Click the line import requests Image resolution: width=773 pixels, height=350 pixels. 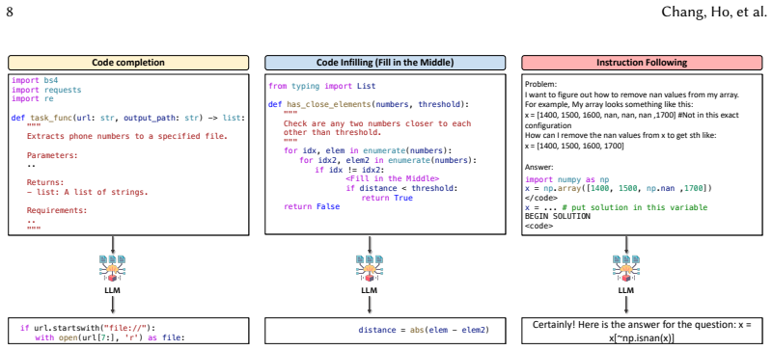pos(46,90)
